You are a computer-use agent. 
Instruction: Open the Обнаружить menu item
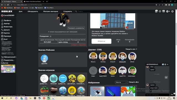click(33, 11)
